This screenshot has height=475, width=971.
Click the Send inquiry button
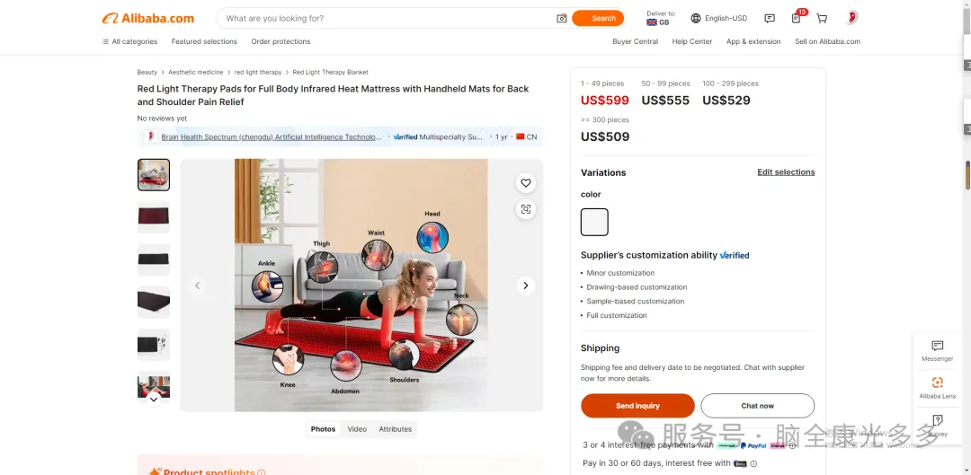637,406
